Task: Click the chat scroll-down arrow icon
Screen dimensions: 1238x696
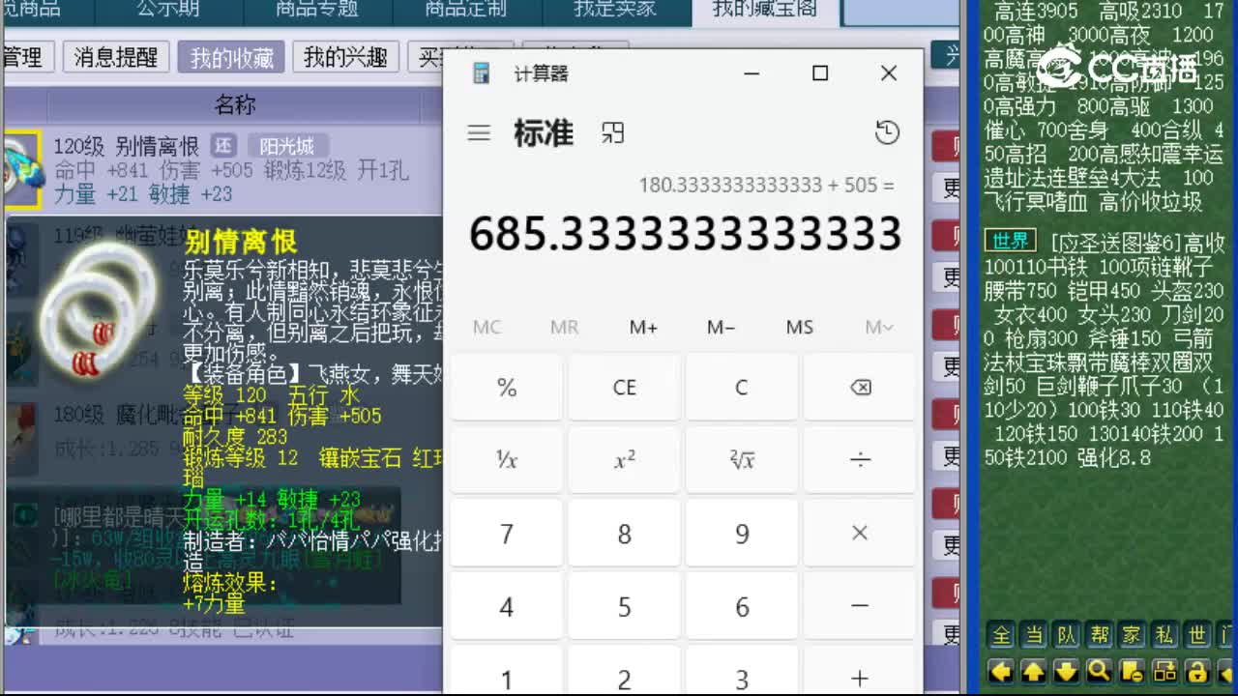Action: 1067,670
